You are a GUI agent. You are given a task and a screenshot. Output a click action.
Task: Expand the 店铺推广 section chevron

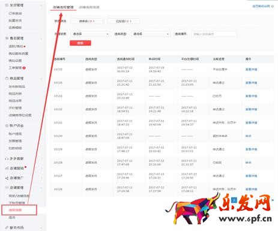(x=41, y=178)
